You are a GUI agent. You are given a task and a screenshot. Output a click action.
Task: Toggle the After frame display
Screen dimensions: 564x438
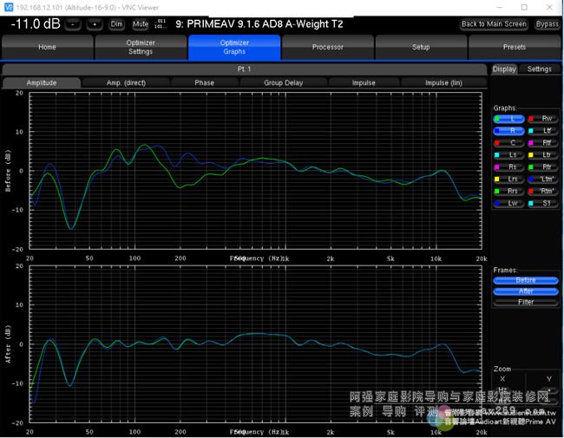coord(526,291)
